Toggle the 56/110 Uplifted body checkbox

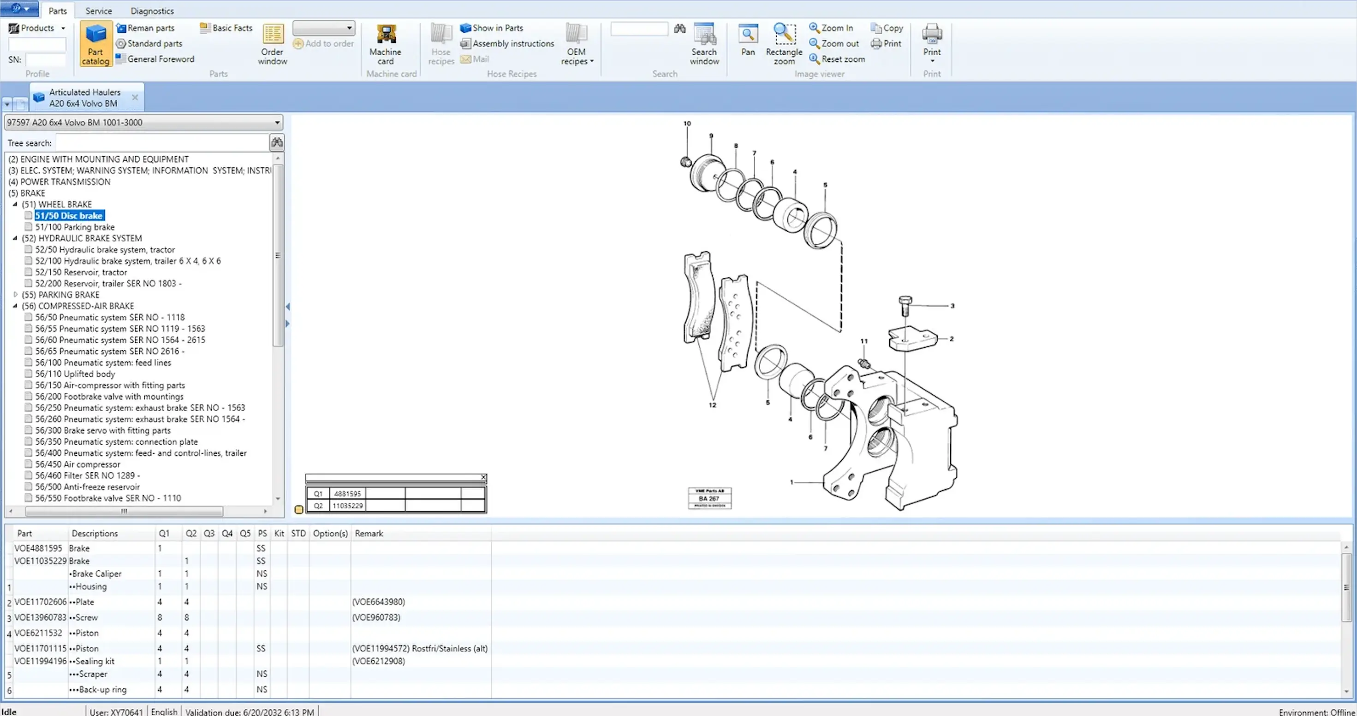pos(29,374)
